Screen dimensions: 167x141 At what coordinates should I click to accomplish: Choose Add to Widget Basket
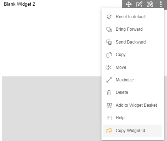pyautogui.click(x=133, y=105)
